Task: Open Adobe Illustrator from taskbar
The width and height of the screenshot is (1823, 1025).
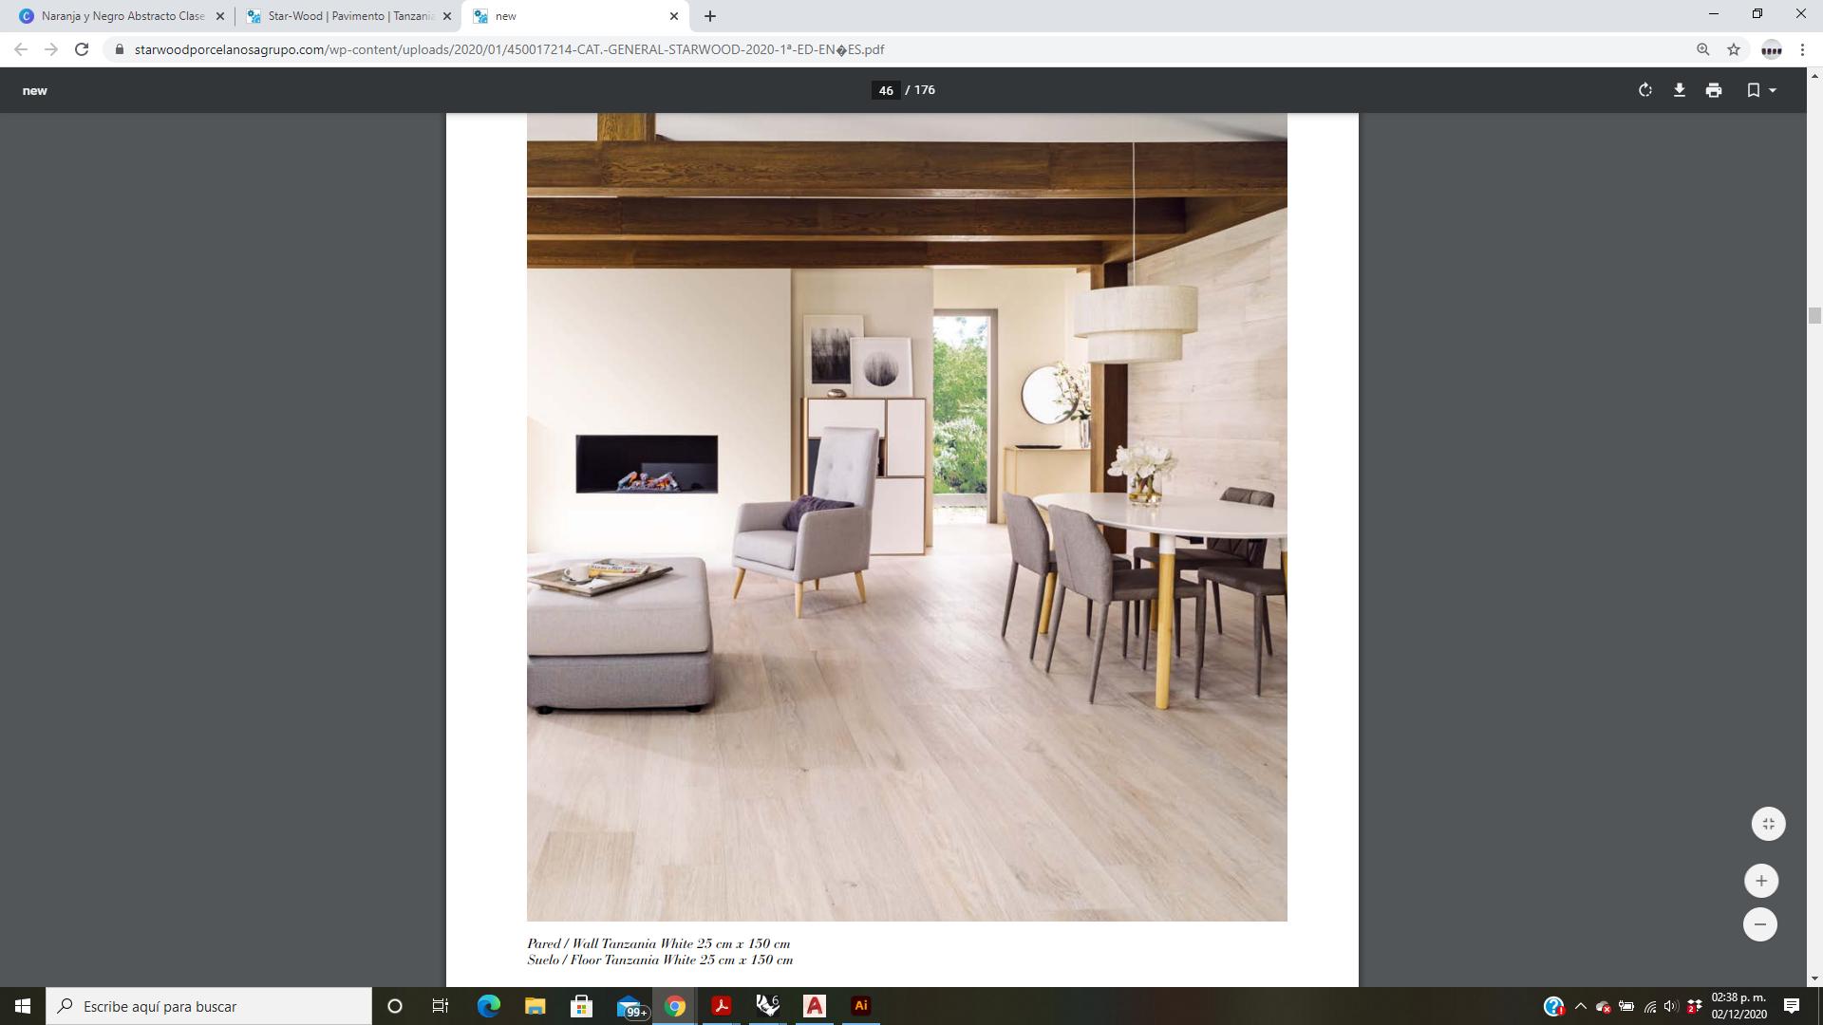Action: [860, 1006]
